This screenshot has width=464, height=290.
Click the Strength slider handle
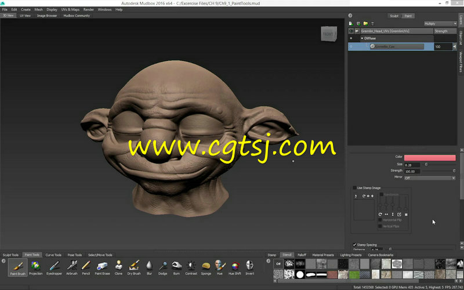coord(454,171)
